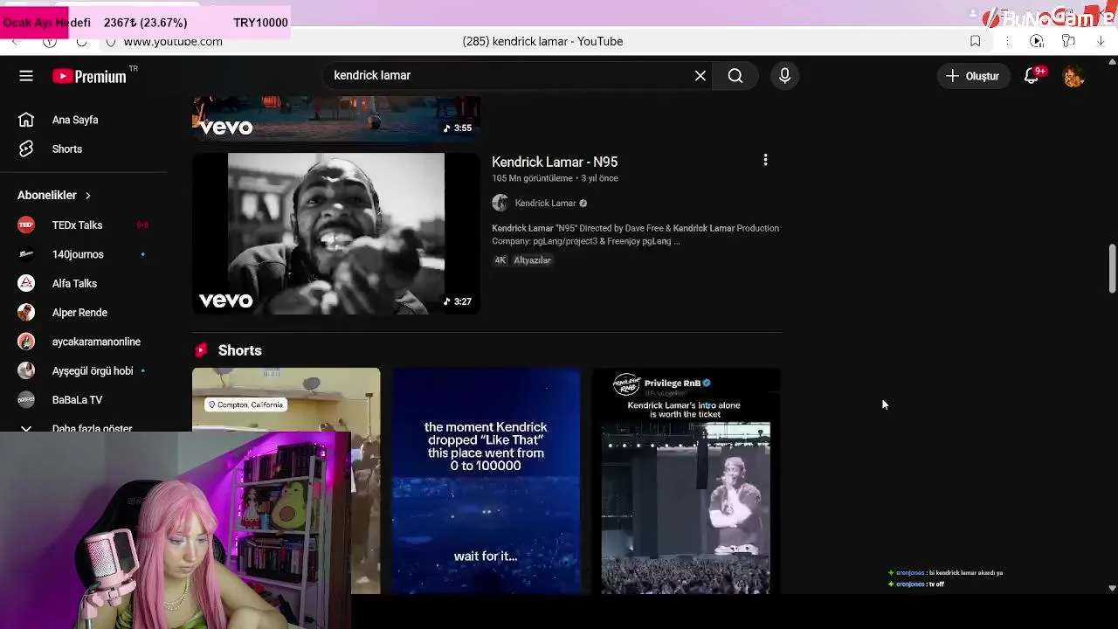
Task: Open the notifications bell
Action: [1032, 76]
